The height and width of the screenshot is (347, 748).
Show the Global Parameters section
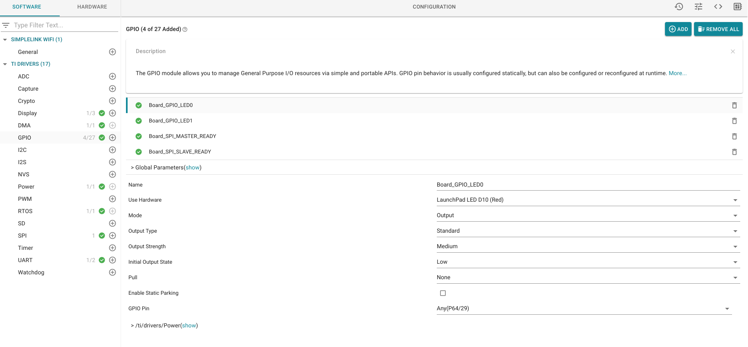coord(193,167)
